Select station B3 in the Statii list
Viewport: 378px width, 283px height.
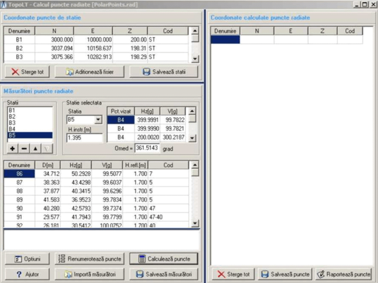click(x=30, y=123)
